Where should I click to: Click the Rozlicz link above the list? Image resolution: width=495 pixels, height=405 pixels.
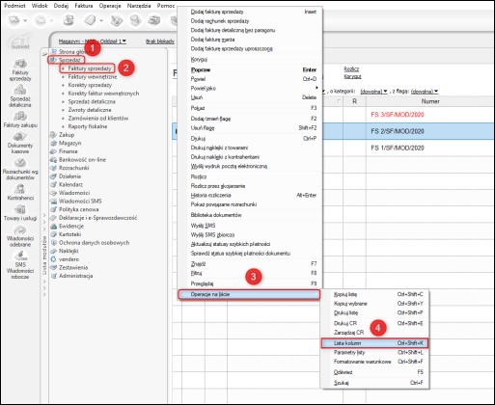tap(351, 69)
